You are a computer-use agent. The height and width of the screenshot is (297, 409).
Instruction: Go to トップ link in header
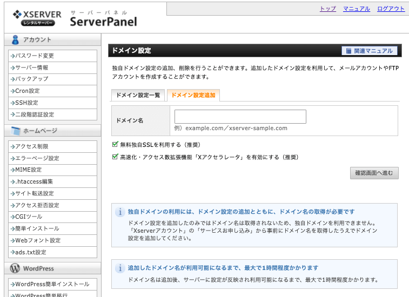click(x=327, y=9)
